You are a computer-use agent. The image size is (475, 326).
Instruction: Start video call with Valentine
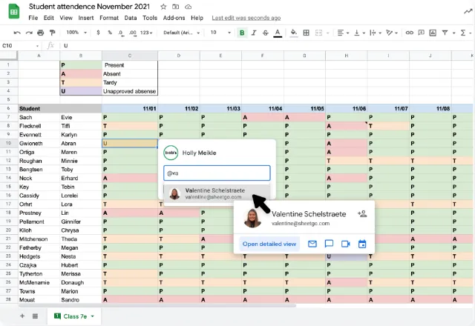coord(346,244)
